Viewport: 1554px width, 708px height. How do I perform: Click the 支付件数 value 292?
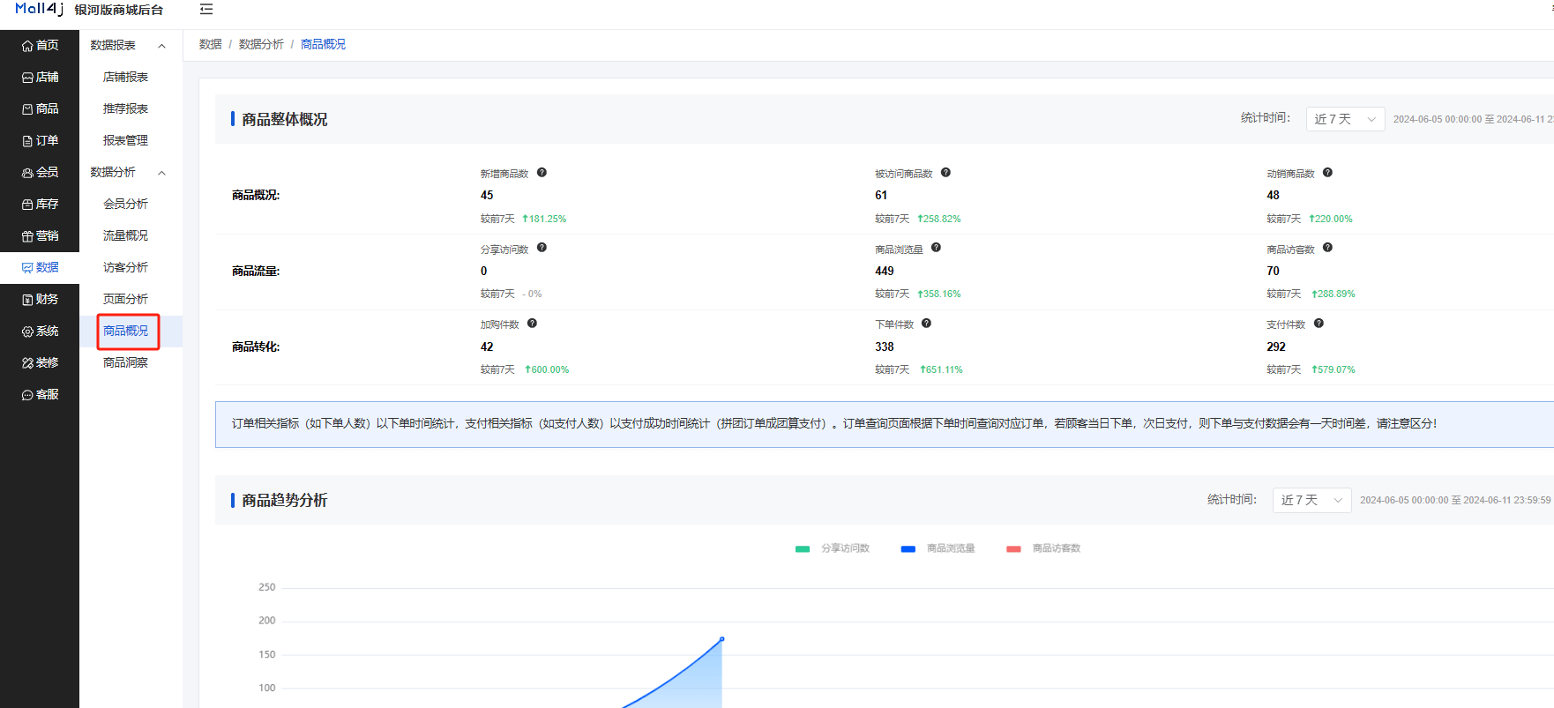[x=1276, y=347]
